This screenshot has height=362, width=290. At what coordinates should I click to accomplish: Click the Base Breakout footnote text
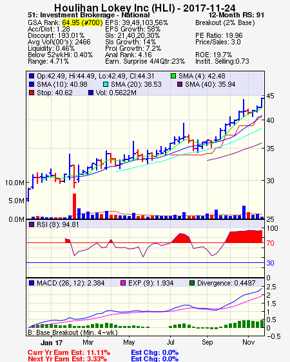[x=73, y=332]
